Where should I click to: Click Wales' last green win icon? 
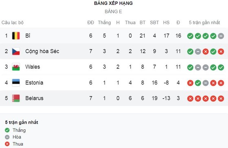pyautogui.click(x=221, y=67)
